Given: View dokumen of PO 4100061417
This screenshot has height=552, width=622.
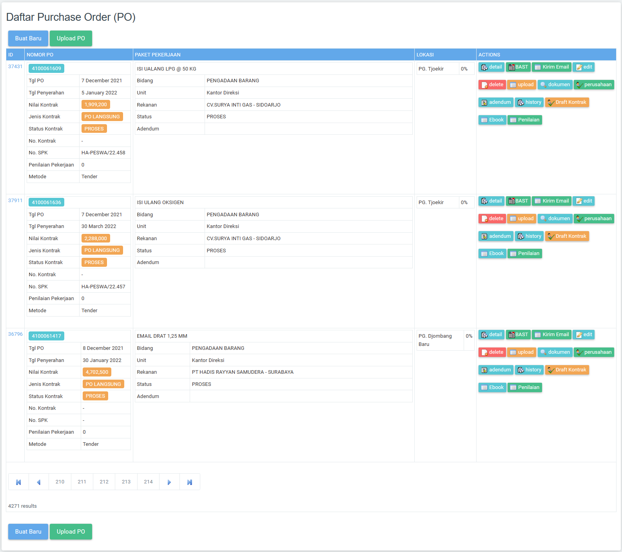Looking at the screenshot, I should tap(555, 352).
